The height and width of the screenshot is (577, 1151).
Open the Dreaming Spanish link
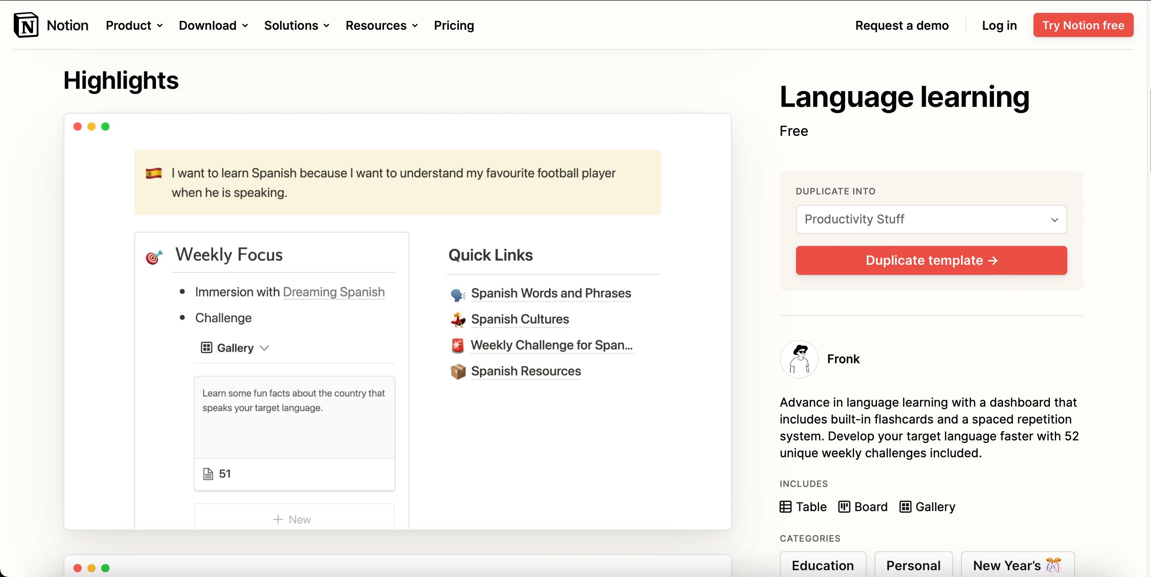tap(333, 292)
